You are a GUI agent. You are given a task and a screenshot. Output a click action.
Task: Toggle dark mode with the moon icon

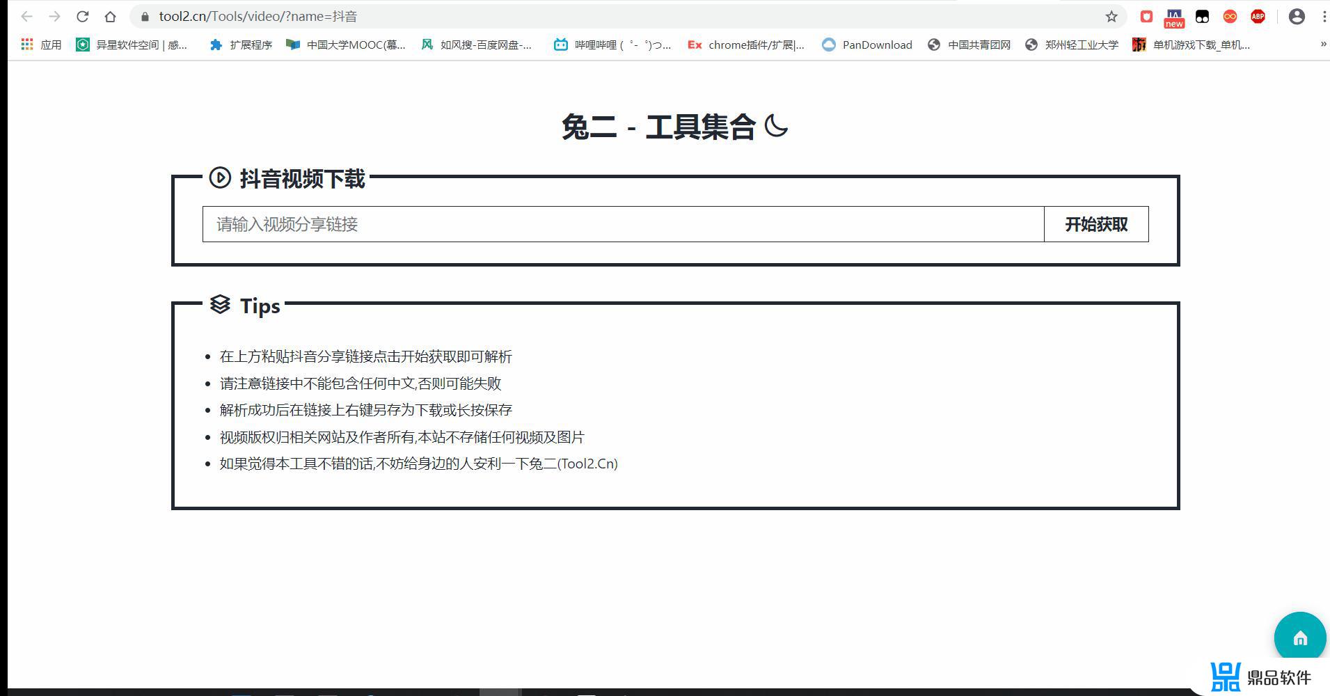[776, 127]
